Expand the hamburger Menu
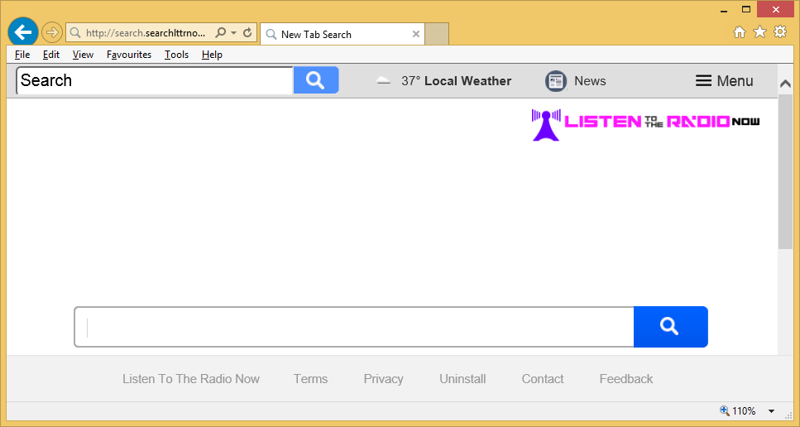This screenshot has height=427, width=800. tap(724, 81)
